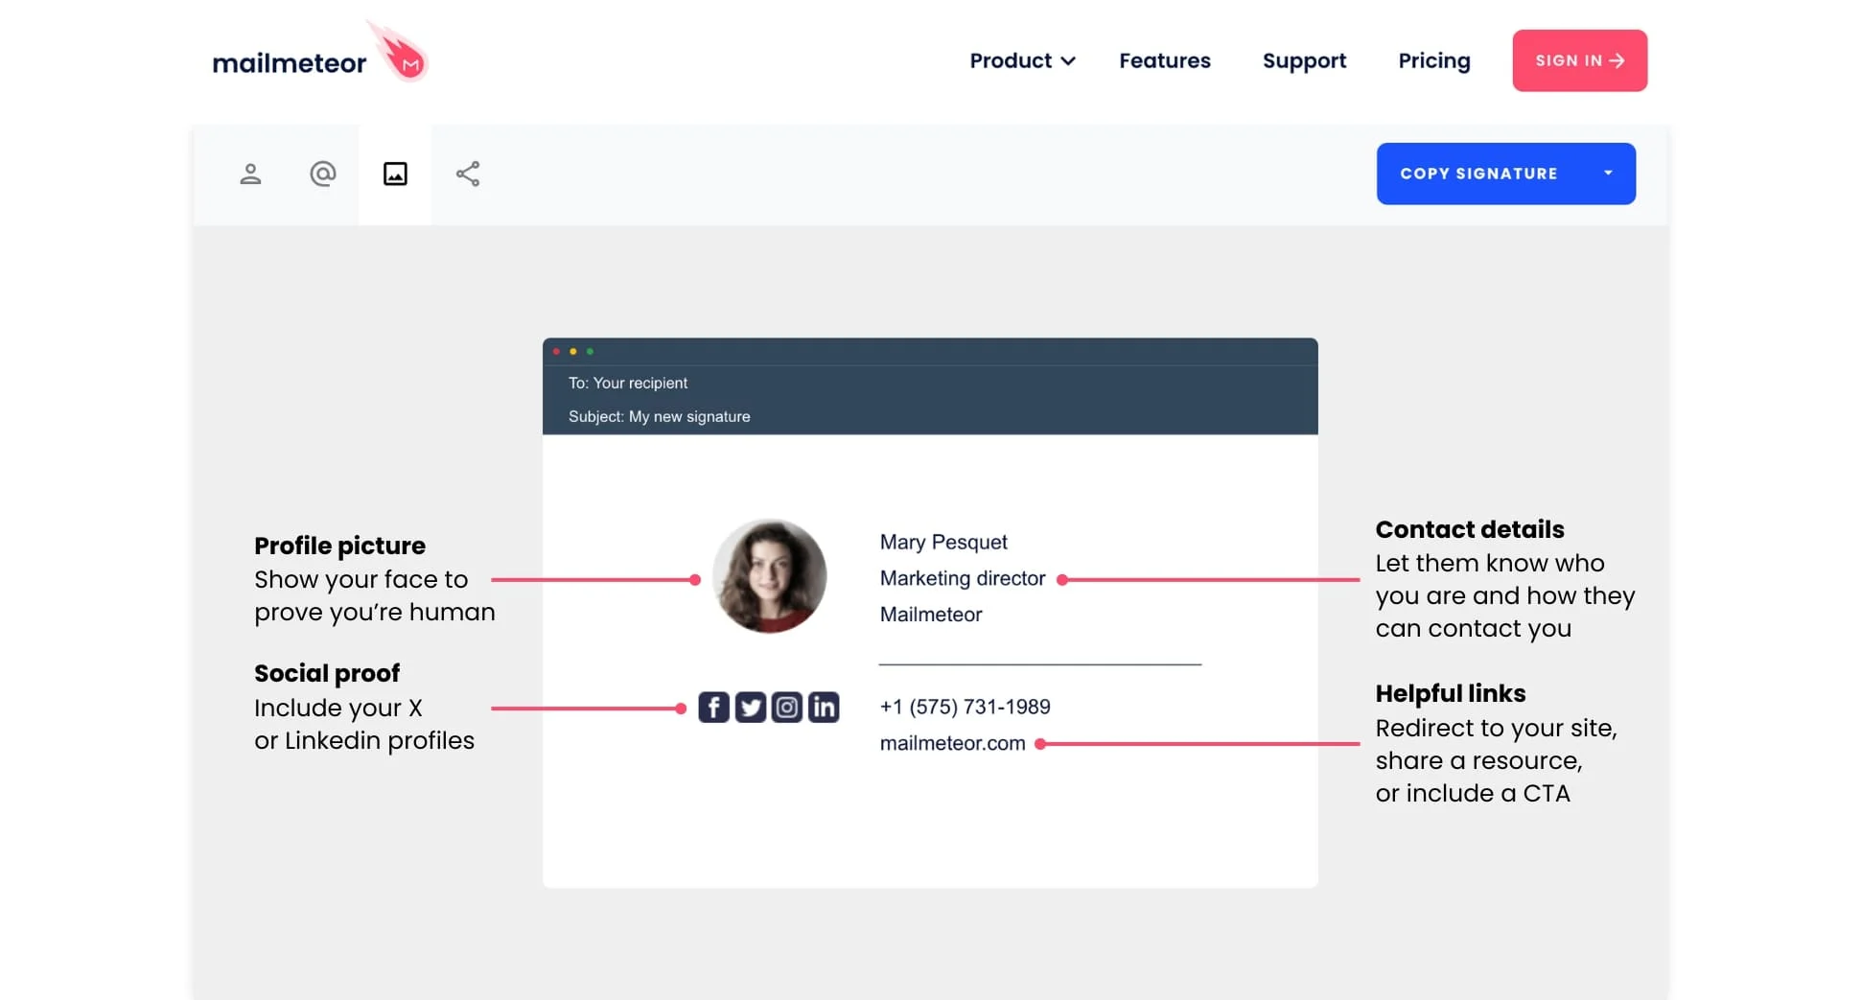Select the image picture tab icon

click(395, 174)
